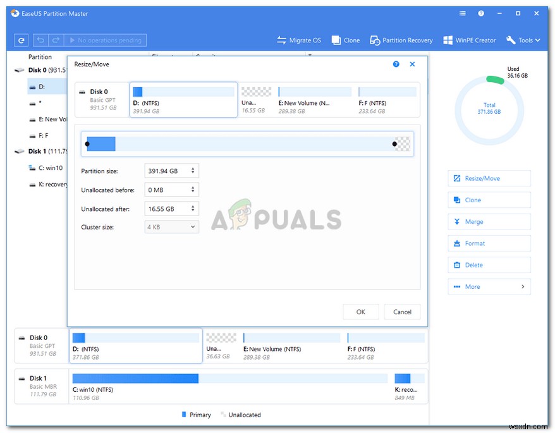
Task: Click the Unallocated before stepper arrows
Action: [193, 190]
